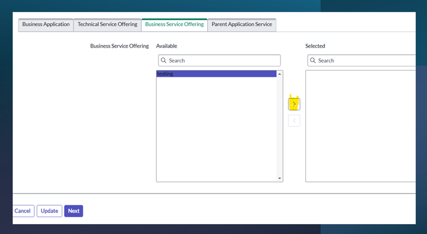Click the Cancel button
The image size is (427, 234).
tap(23, 211)
